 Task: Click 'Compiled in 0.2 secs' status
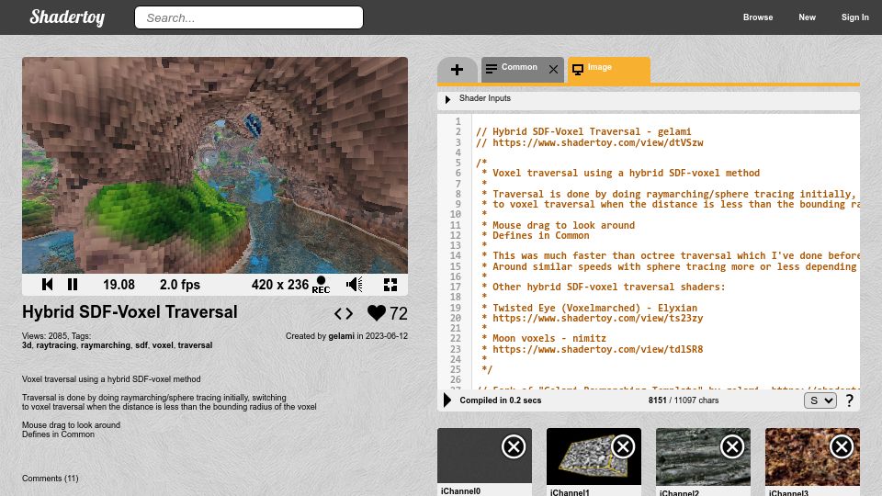pyautogui.click(x=501, y=400)
